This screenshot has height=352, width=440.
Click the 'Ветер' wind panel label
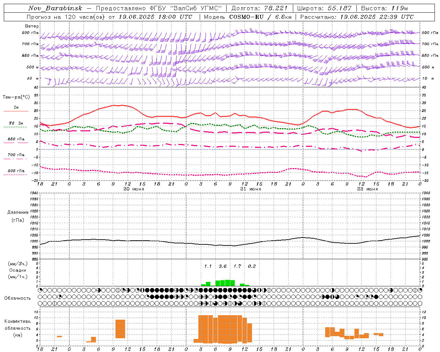(32, 26)
